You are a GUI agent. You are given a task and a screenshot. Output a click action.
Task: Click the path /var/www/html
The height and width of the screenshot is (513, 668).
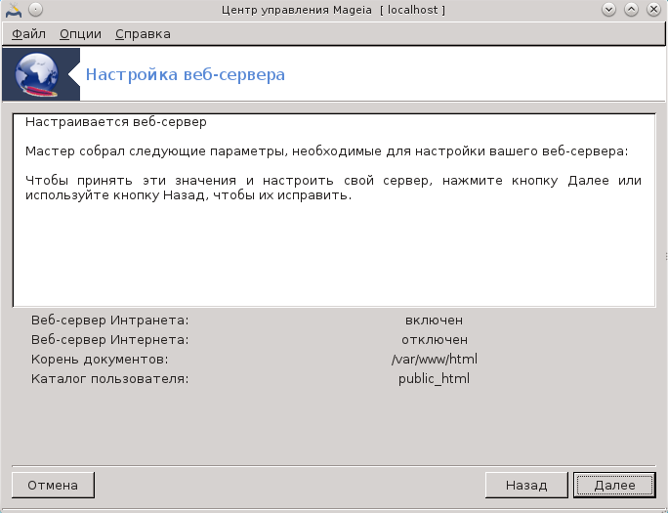(x=435, y=360)
